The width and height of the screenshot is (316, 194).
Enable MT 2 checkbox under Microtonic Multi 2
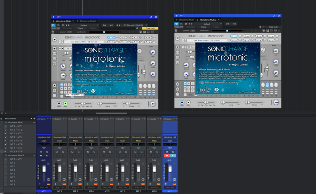pyautogui.click(x=6, y=163)
